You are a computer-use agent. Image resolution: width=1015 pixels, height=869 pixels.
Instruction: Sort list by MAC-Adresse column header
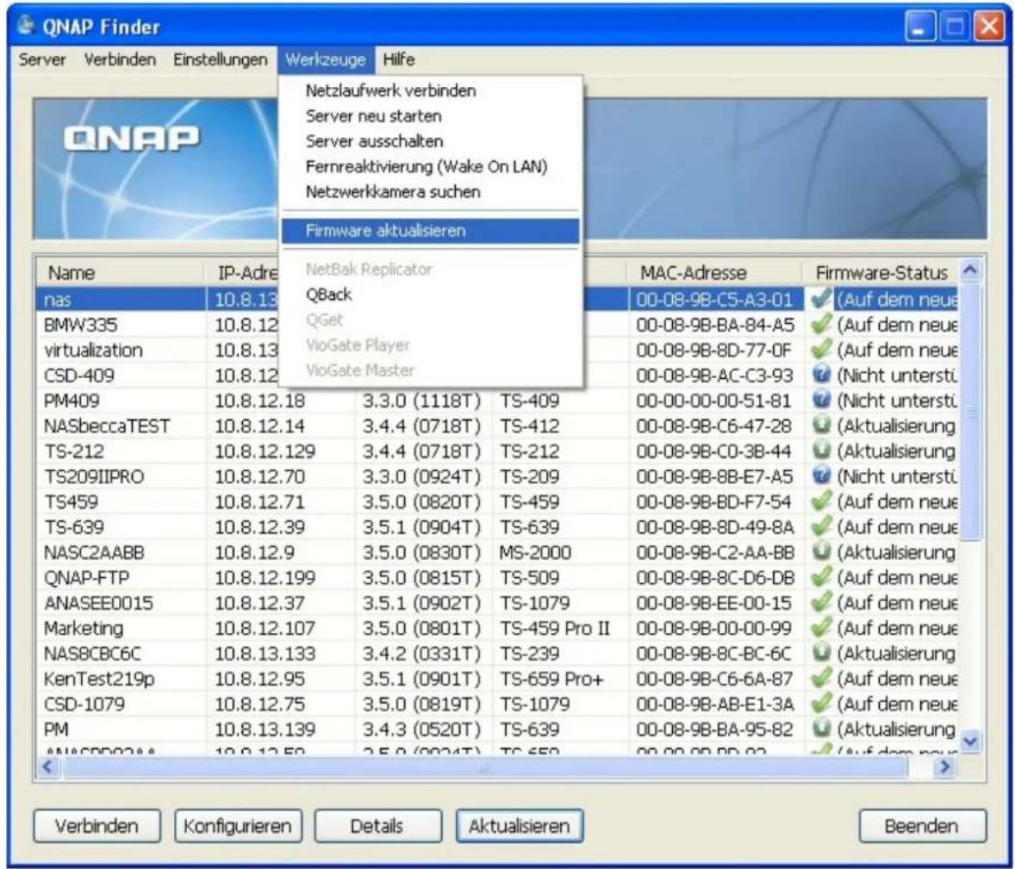pyautogui.click(x=714, y=272)
